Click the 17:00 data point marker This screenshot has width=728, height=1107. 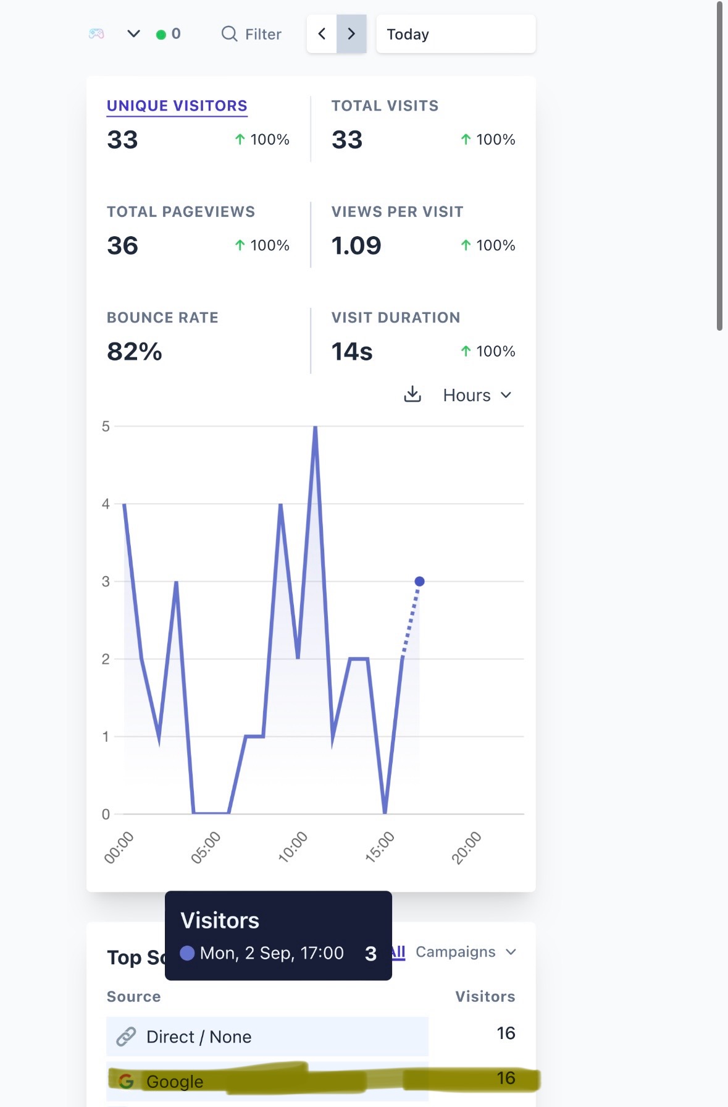419,581
